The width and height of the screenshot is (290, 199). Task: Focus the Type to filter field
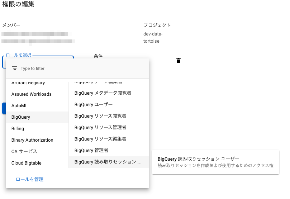pos(77,68)
